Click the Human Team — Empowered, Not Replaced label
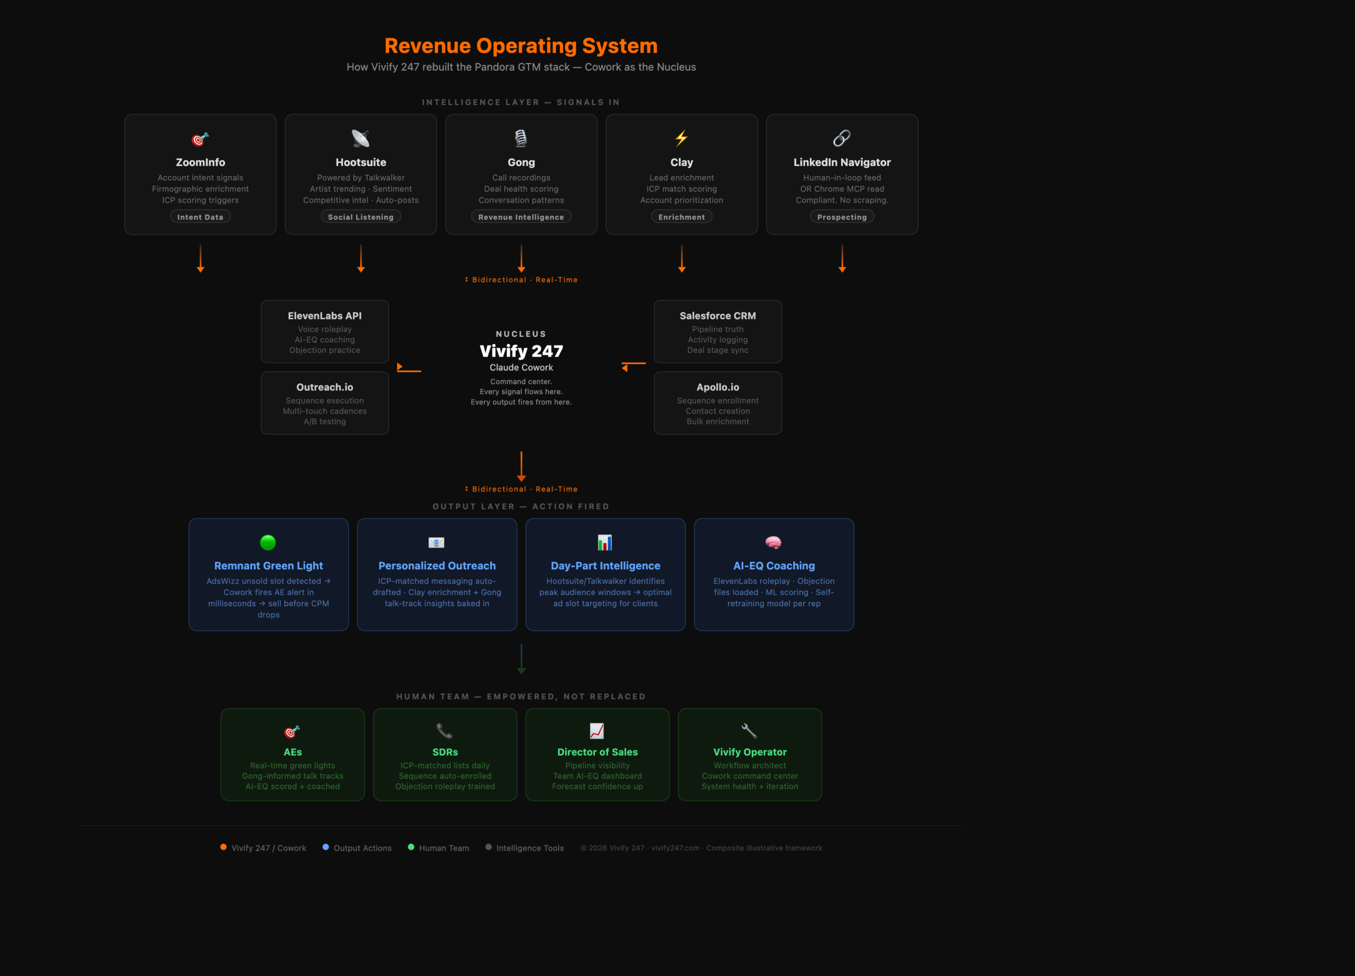The height and width of the screenshot is (976, 1355). pos(521,697)
